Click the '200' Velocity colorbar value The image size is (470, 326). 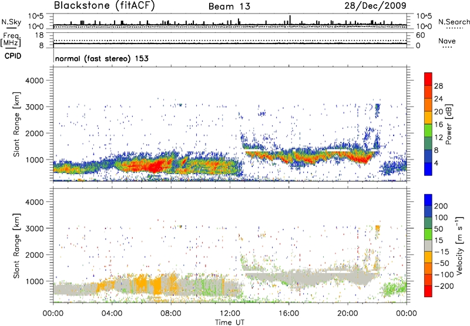[x=441, y=206]
